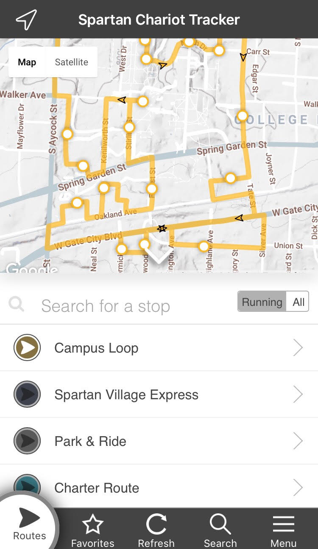The height and width of the screenshot is (549, 318).
Task: Click the Spartan Village Express route icon
Action: point(27,395)
